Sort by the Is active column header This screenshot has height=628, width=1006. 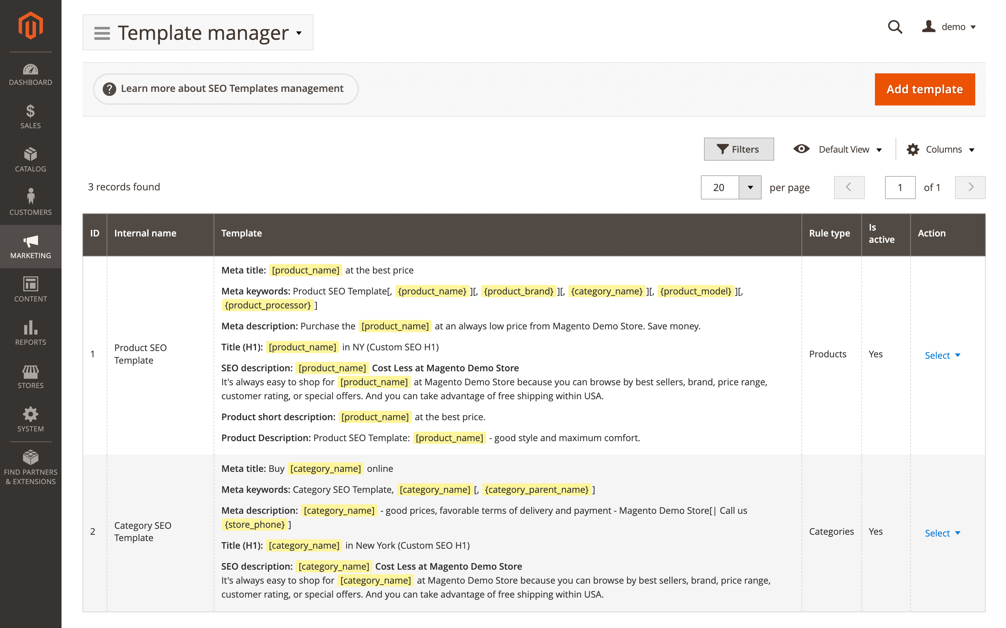click(x=885, y=234)
